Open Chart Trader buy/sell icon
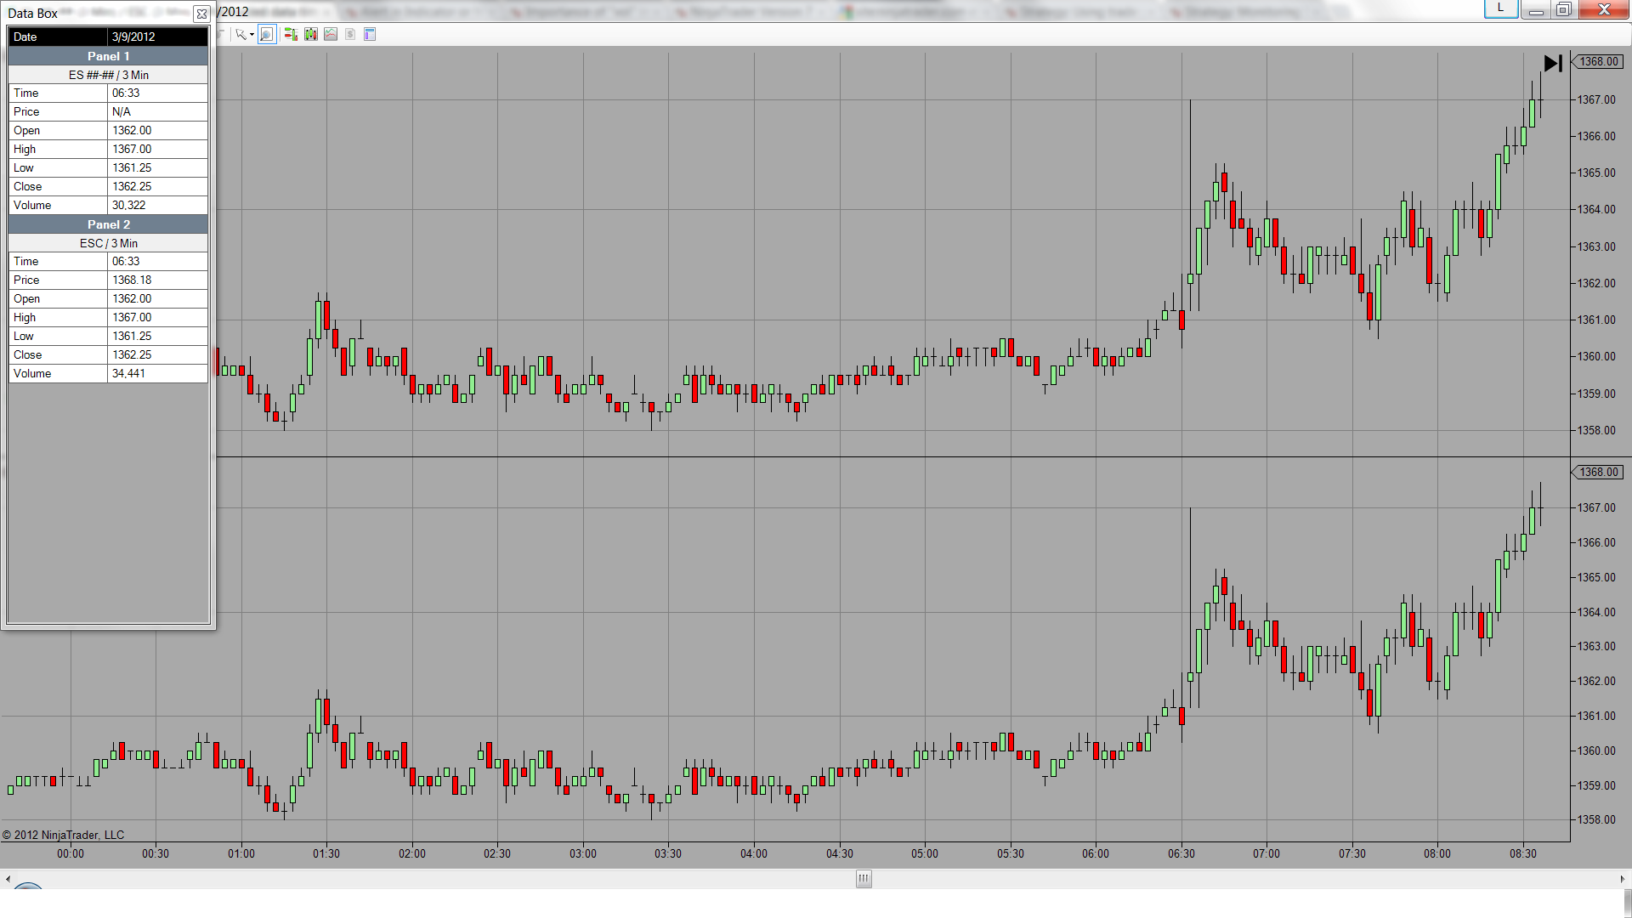Image resolution: width=1632 pixels, height=918 pixels. point(291,35)
